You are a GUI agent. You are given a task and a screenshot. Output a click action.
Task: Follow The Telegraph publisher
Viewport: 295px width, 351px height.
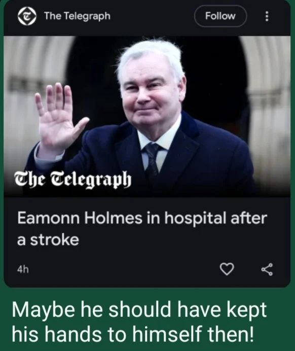pyautogui.click(x=220, y=16)
